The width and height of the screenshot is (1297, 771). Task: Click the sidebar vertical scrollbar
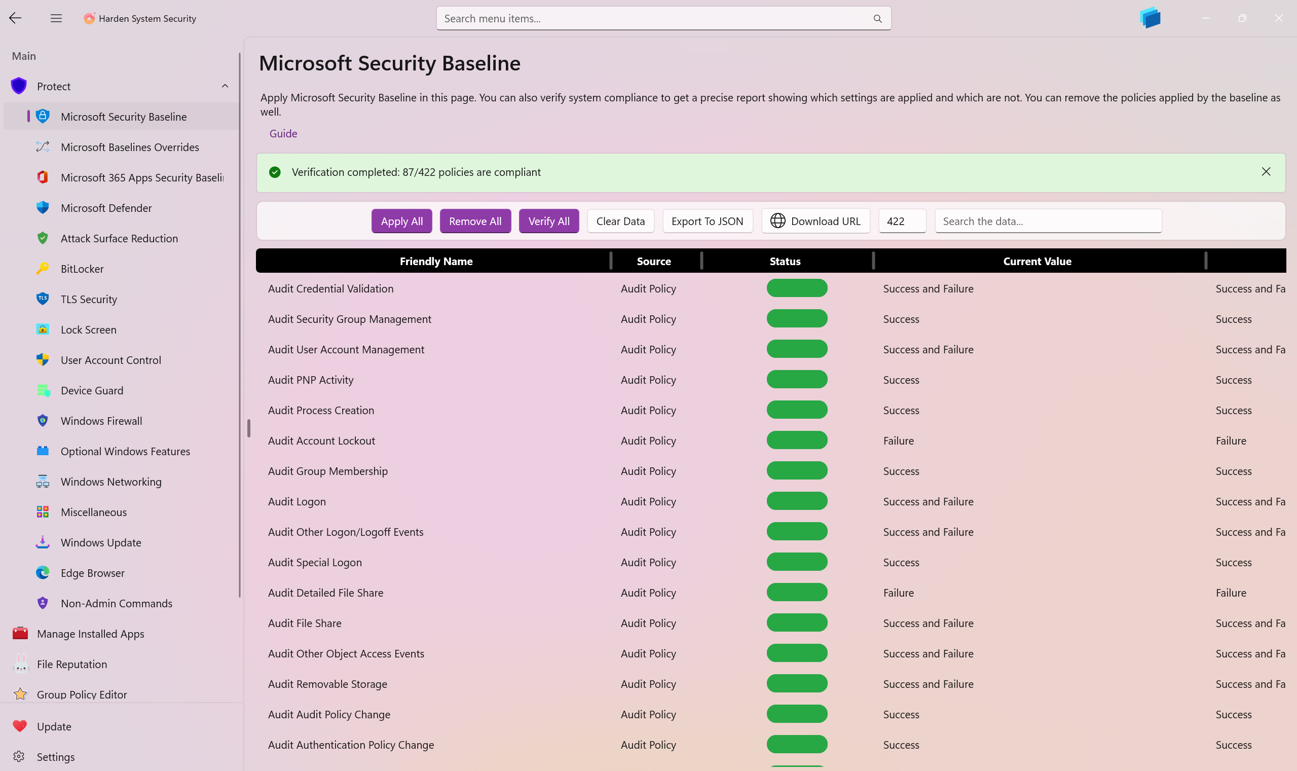239,325
